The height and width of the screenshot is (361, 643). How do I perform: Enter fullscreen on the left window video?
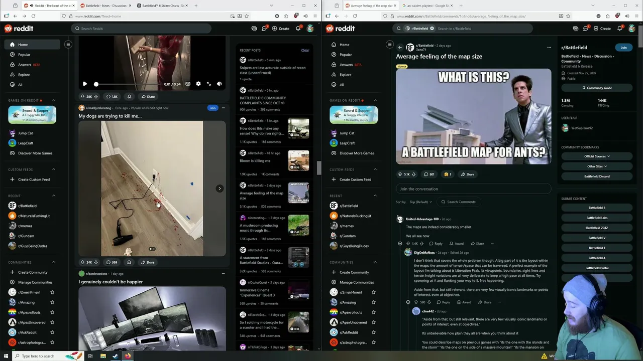[209, 84]
